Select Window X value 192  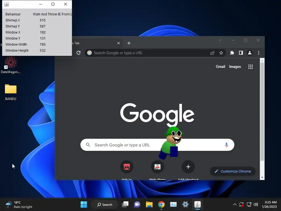[x=43, y=32]
